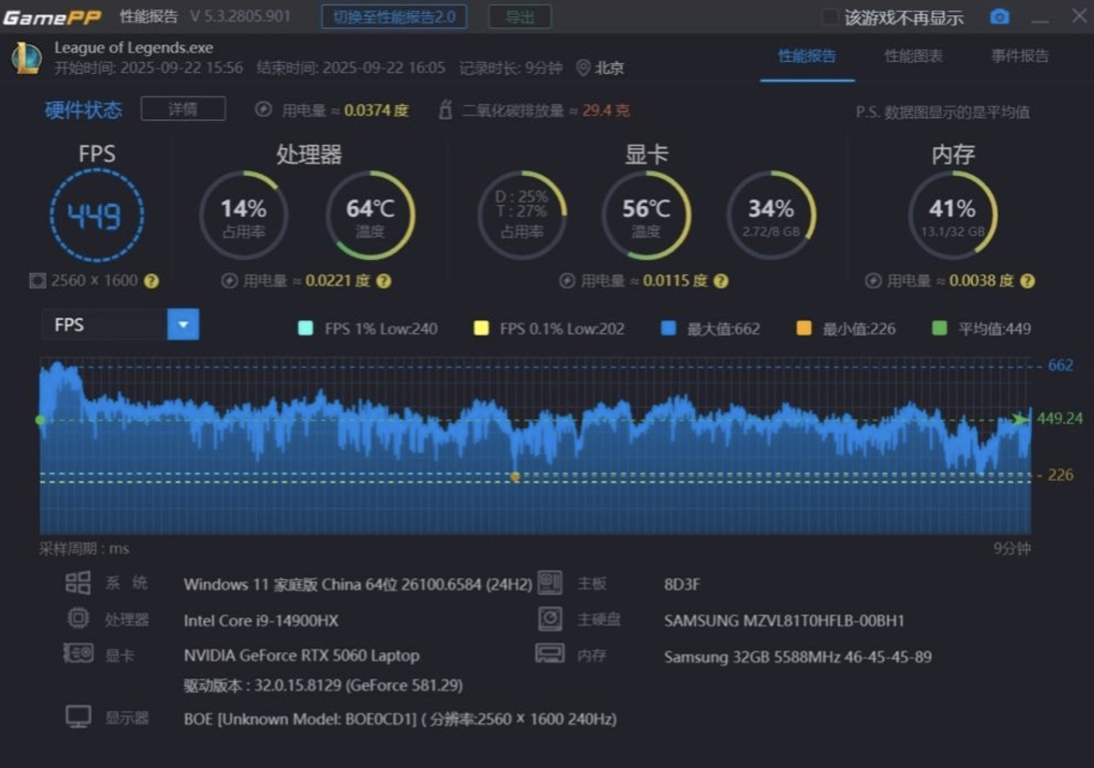Viewport: 1094px width, 768px height.
Task: Click the Beijing location pin icon
Action: coord(583,68)
